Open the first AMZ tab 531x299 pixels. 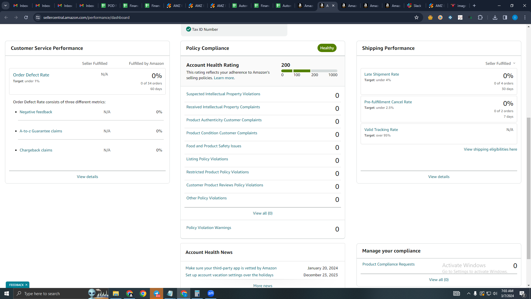click(174, 6)
